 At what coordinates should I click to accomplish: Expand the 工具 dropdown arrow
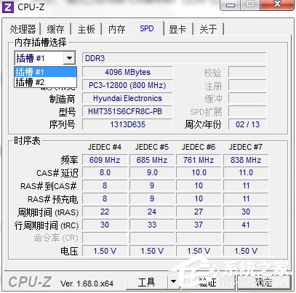tap(173, 282)
